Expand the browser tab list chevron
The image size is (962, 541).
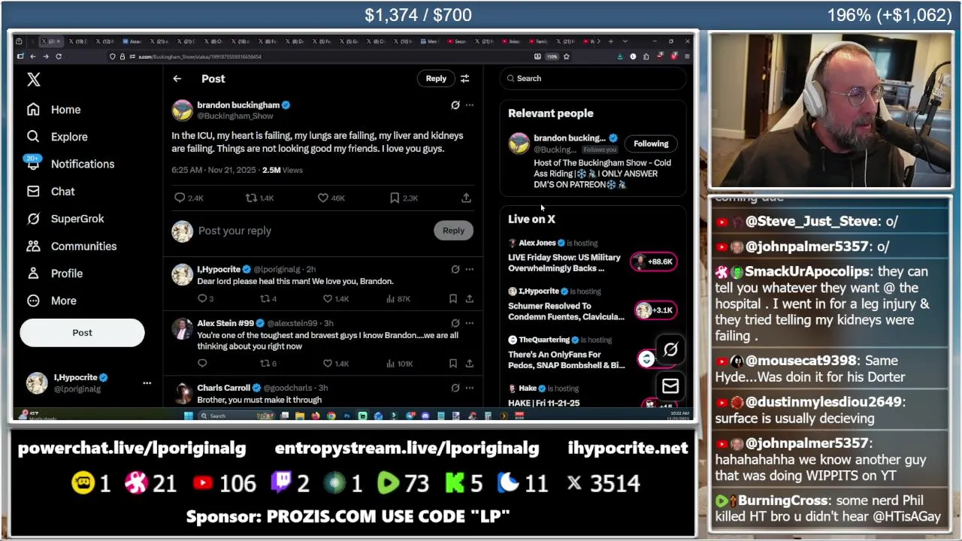pyautogui.click(x=624, y=41)
